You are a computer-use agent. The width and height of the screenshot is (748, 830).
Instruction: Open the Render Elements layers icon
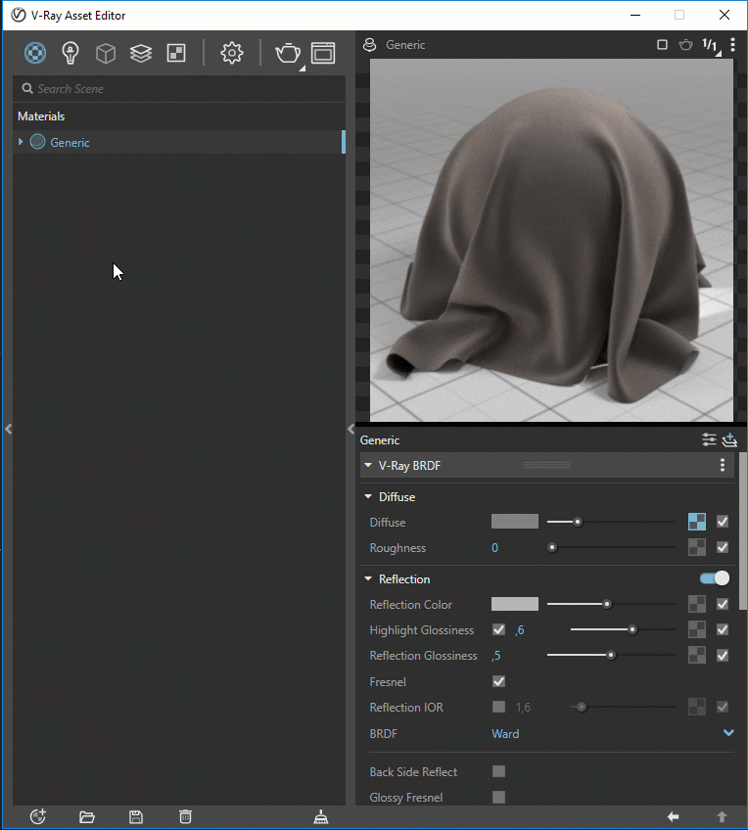pyautogui.click(x=141, y=54)
